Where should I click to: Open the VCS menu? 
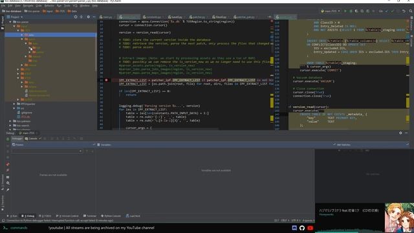(x=75, y=6)
